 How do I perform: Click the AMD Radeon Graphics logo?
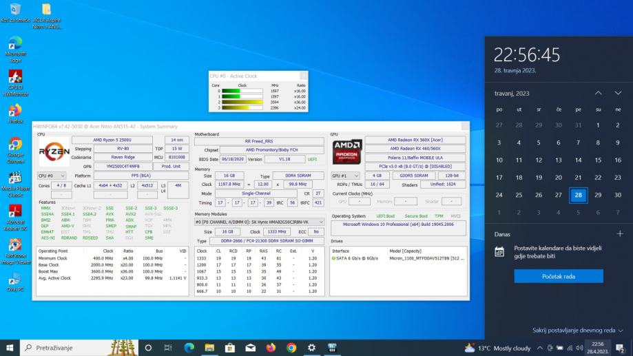tap(346, 151)
